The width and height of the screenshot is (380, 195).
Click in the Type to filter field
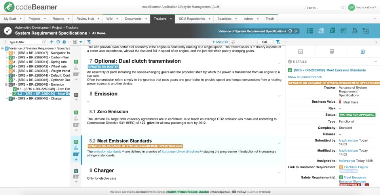27,42
